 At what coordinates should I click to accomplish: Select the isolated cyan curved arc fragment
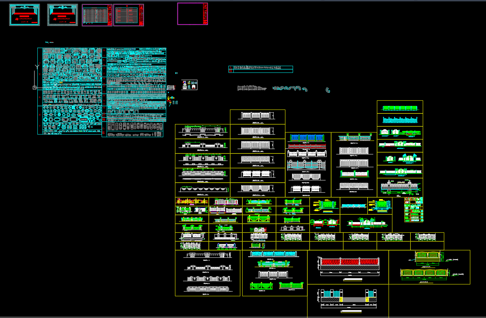(x=328, y=90)
